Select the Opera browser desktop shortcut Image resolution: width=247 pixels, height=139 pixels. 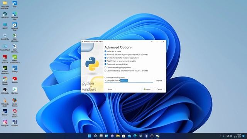point(15,113)
